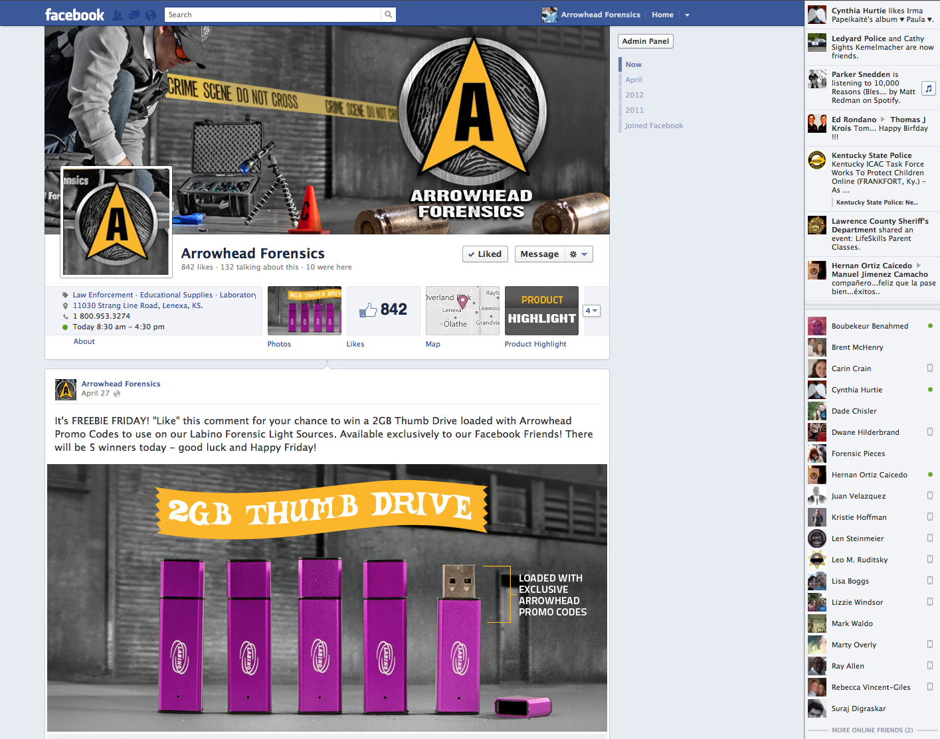Viewport: 940px width, 739px height.
Task: Open the April 27 post timestamp
Action: tap(95, 393)
